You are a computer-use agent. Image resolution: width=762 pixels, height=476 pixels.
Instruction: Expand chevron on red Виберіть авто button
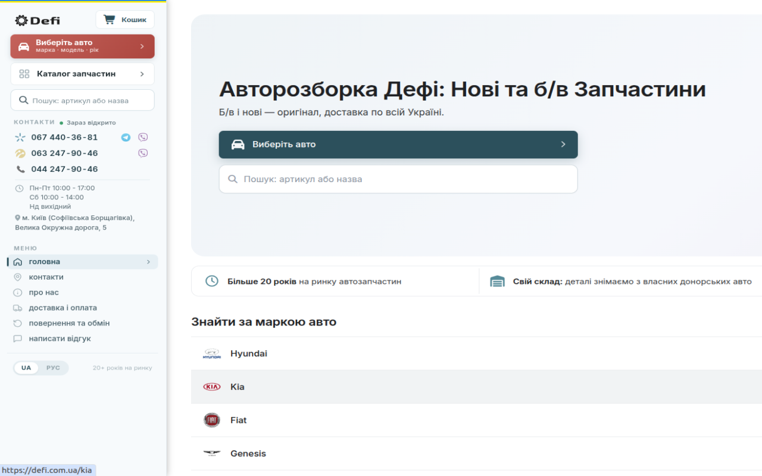click(x=142, y=46)
